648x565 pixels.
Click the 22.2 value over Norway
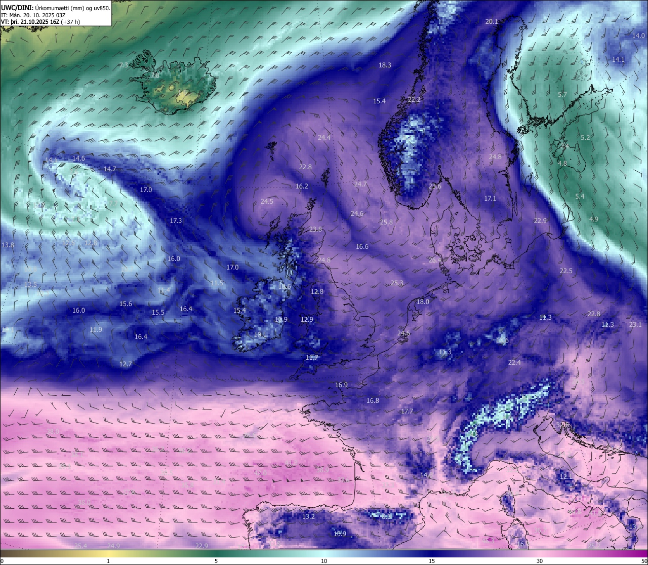tap(414, 100)
